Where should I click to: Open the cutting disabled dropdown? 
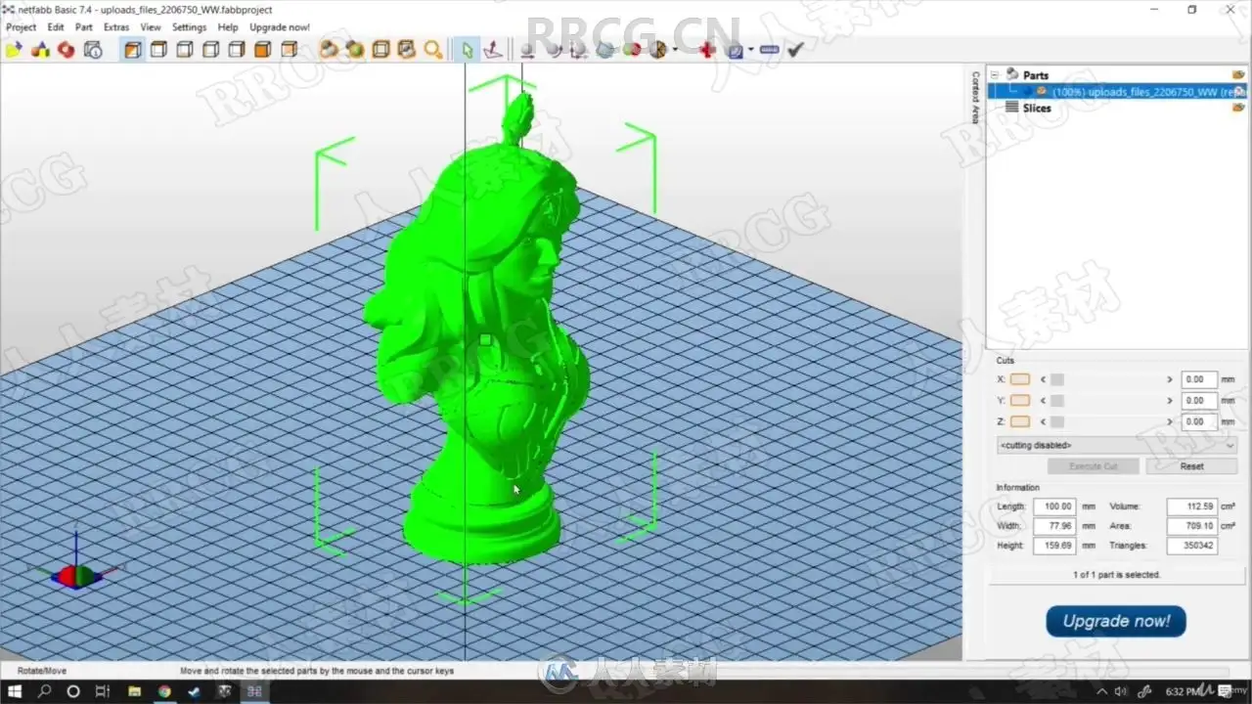tap(1116, 445)
